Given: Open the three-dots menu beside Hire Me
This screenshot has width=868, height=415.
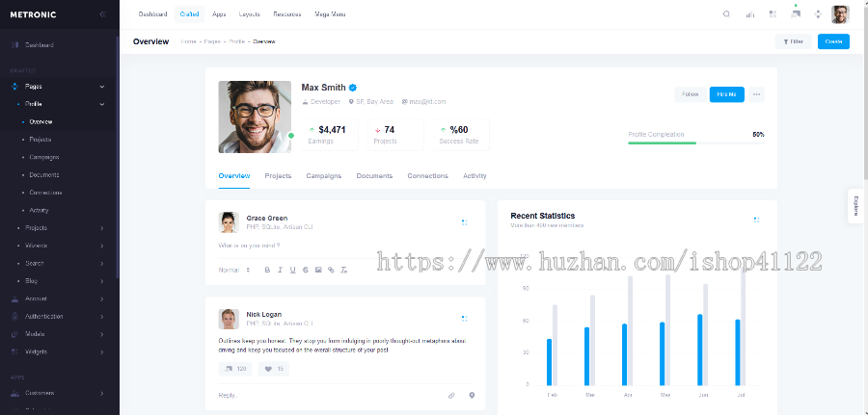Looking at the screenshot, I should (756, 94).
